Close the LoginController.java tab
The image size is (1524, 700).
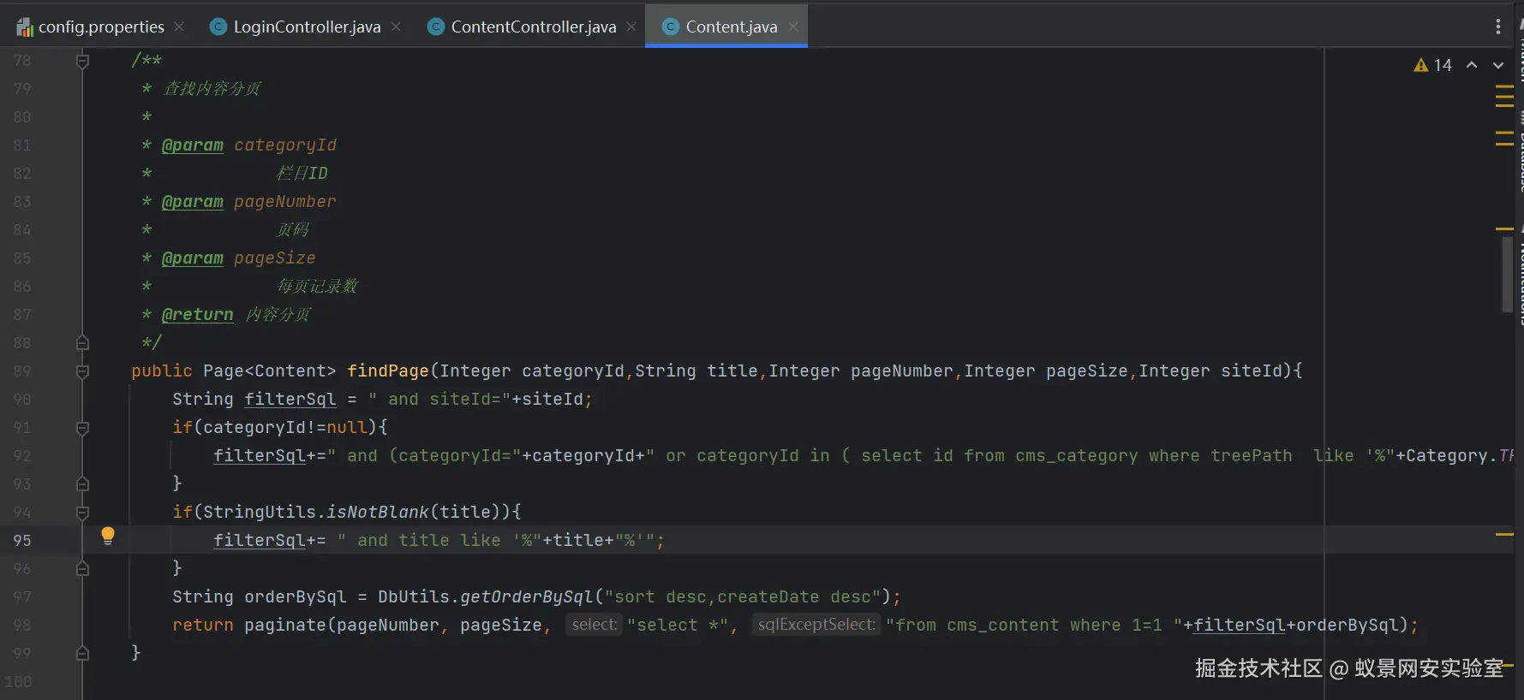[x=396, y=27]
